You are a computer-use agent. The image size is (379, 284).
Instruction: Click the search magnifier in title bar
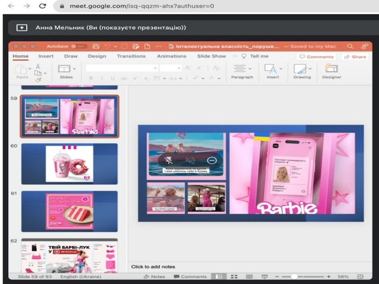pyautogui.click(x=350, y=46)
